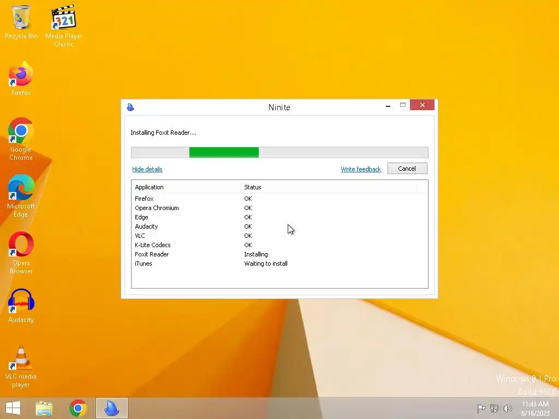The image size is (559, 419).
Task: Select the Media Player Classic desktop icon
Action: pos(64,26)
